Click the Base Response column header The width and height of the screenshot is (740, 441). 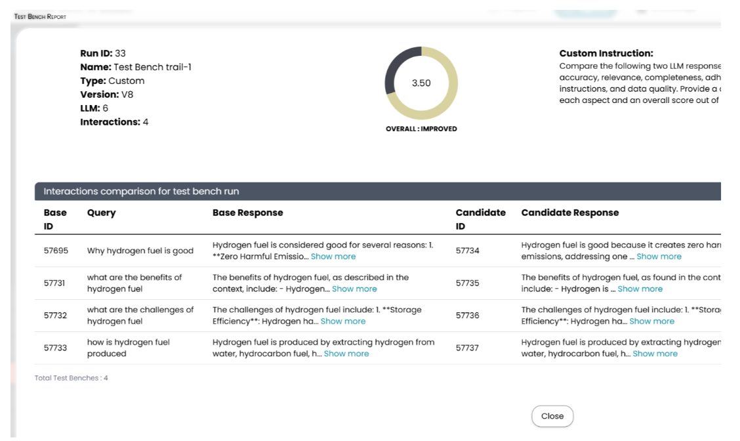coord(247,213)
